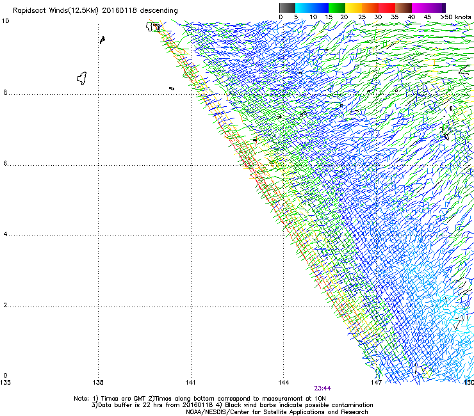
Task: Click the NOAA/NESDIS credit line
Action: 277,412
